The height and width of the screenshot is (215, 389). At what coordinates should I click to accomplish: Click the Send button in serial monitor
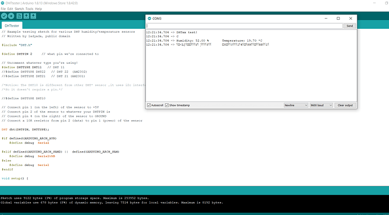(x=350, y=26)
